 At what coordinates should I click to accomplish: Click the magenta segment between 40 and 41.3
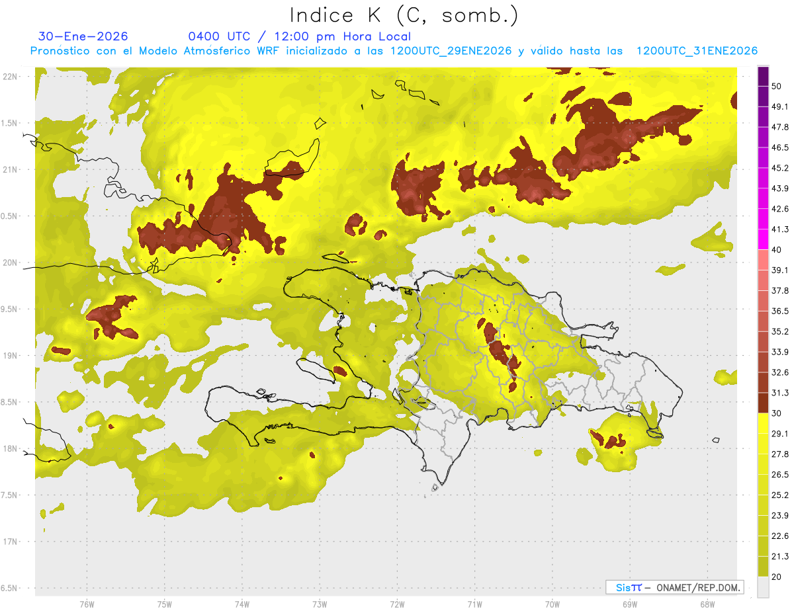pyautogui.click(x=763, y=239)
